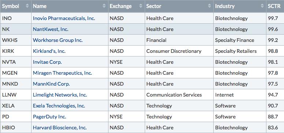
Task: Open NantKwest, Inc. link
Action: (51, 29)
